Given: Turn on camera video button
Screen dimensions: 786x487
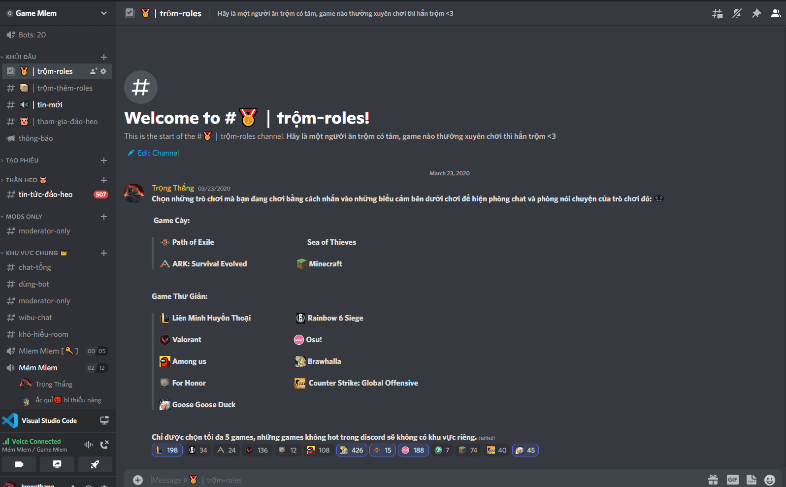Looking at the screenshot, I should (19, 464).
